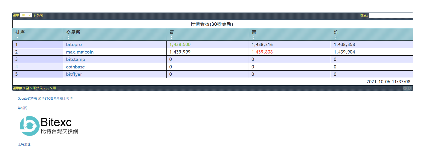424x159 pixels.
Task: Click rank cell 2 in max.maicoin row
Action: (x=38, y=52)
